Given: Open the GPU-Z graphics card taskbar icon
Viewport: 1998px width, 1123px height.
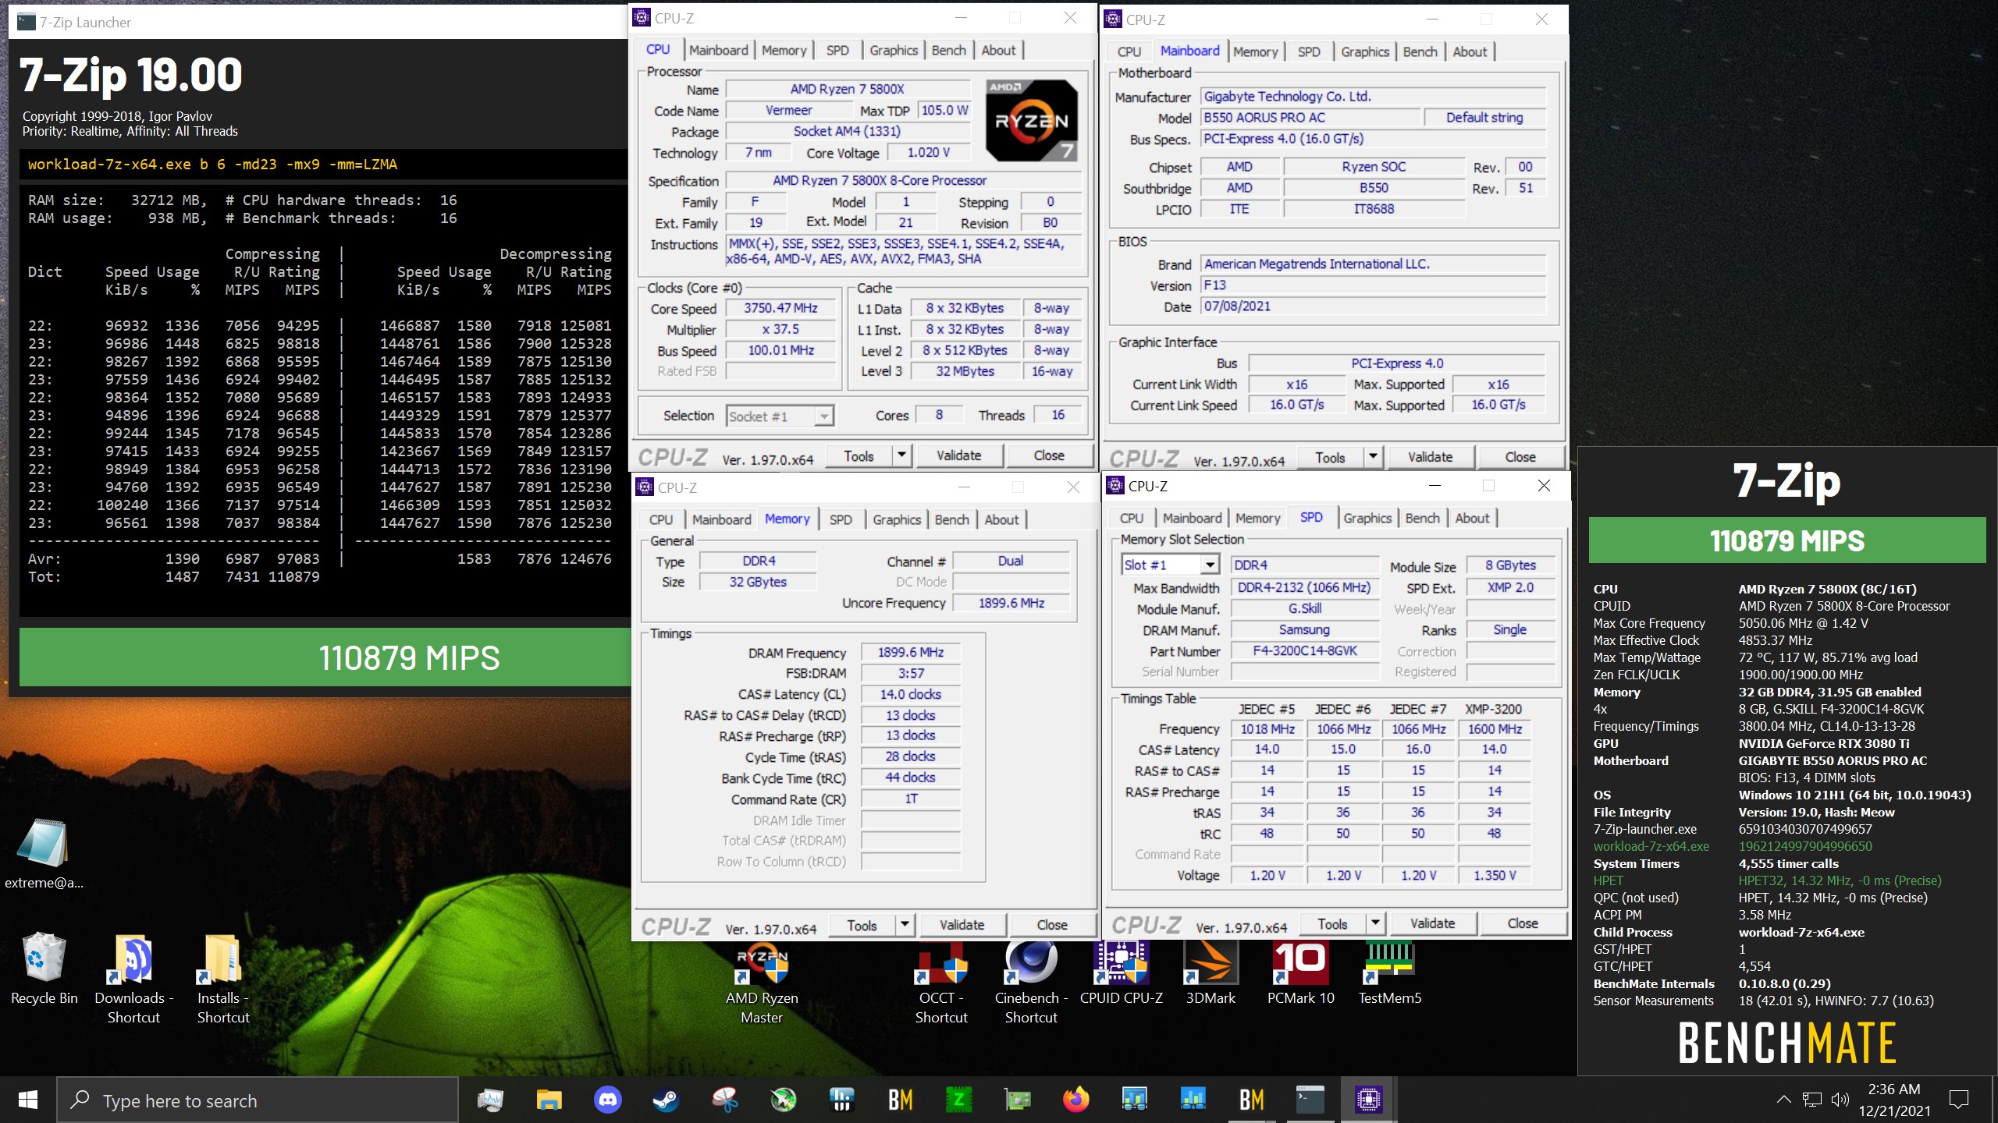Looking at the screenshot, I should pos(1018,1100).
